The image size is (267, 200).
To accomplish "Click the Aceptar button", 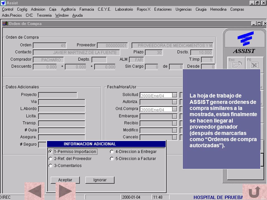I will pos(65,180).
